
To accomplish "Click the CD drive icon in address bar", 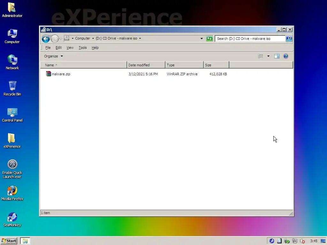I will (x=67, y=38).
